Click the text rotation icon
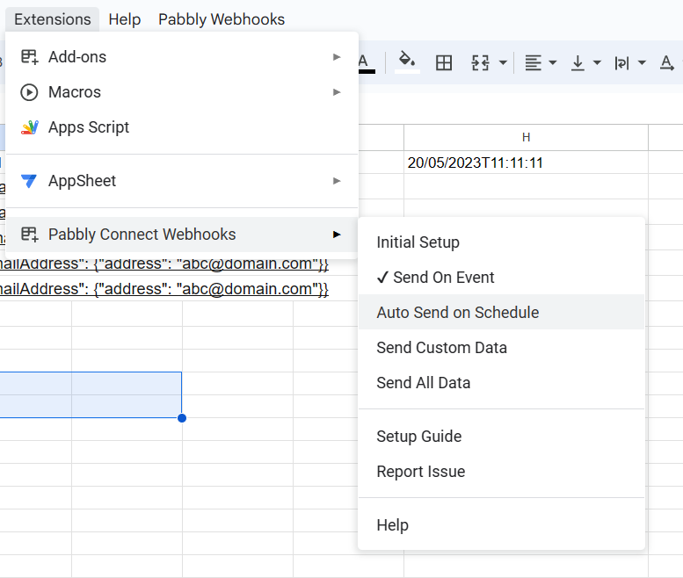The height and width of the screenshot is (578, 683). pos(666,62)
